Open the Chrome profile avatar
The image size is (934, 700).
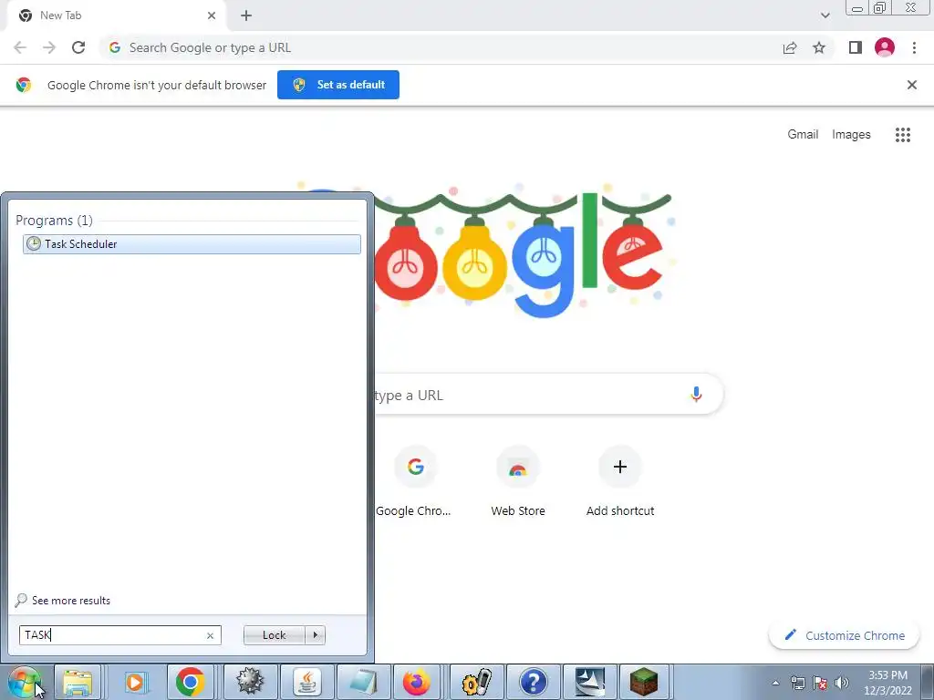pyautogui.click(x=885, y=47)
